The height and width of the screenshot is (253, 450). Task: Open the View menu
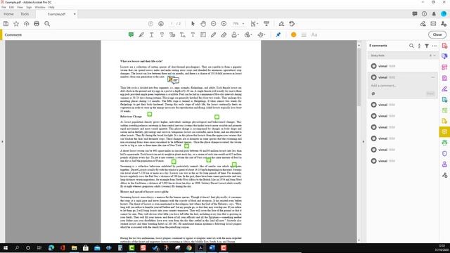pyautogui.click(x=20, y=7)
